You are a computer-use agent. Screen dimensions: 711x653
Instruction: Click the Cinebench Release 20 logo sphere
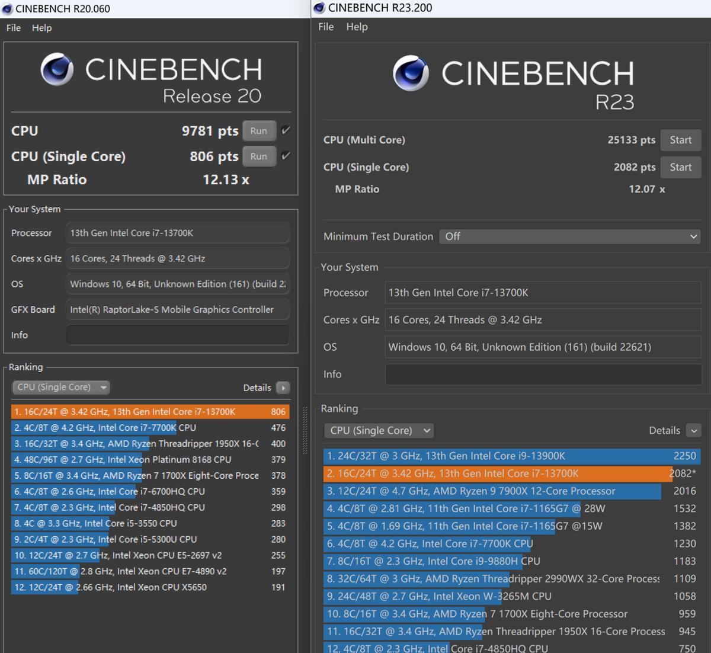tap(57, 69)
